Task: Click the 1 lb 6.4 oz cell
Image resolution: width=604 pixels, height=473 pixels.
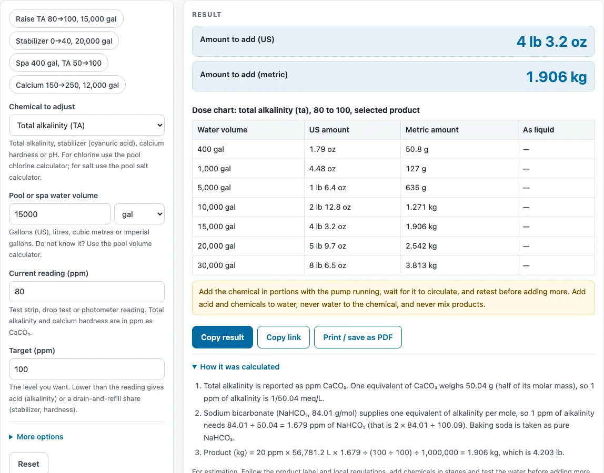Action: point(353,188)
